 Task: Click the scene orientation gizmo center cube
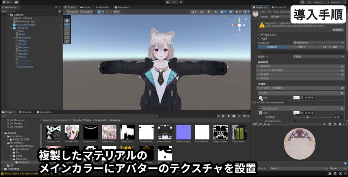(240, 25)
